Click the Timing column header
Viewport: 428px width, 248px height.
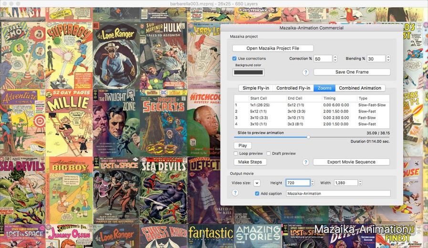tap(329, 98)
